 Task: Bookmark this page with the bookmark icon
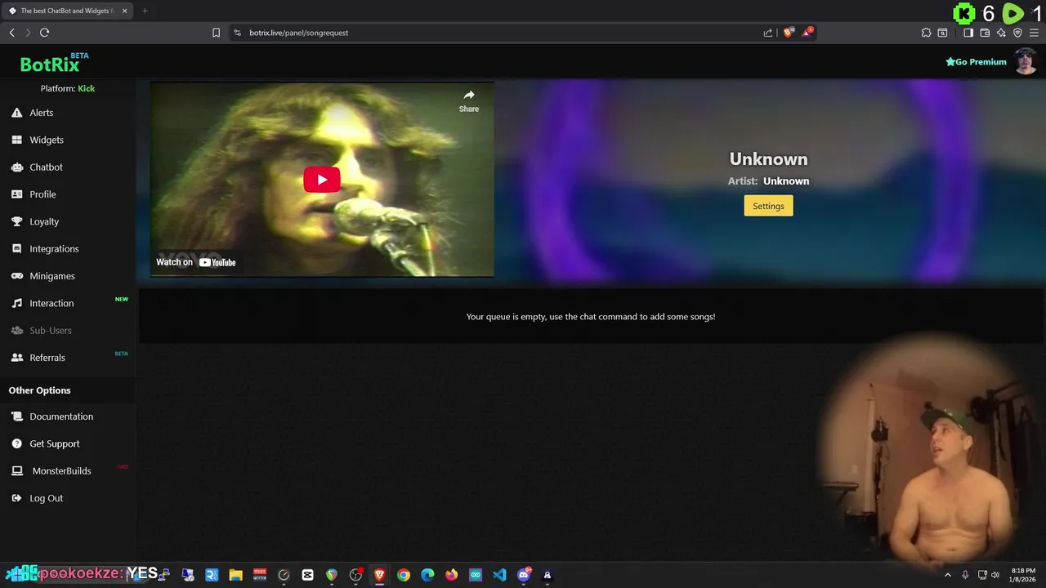click(x=216, y=33)
